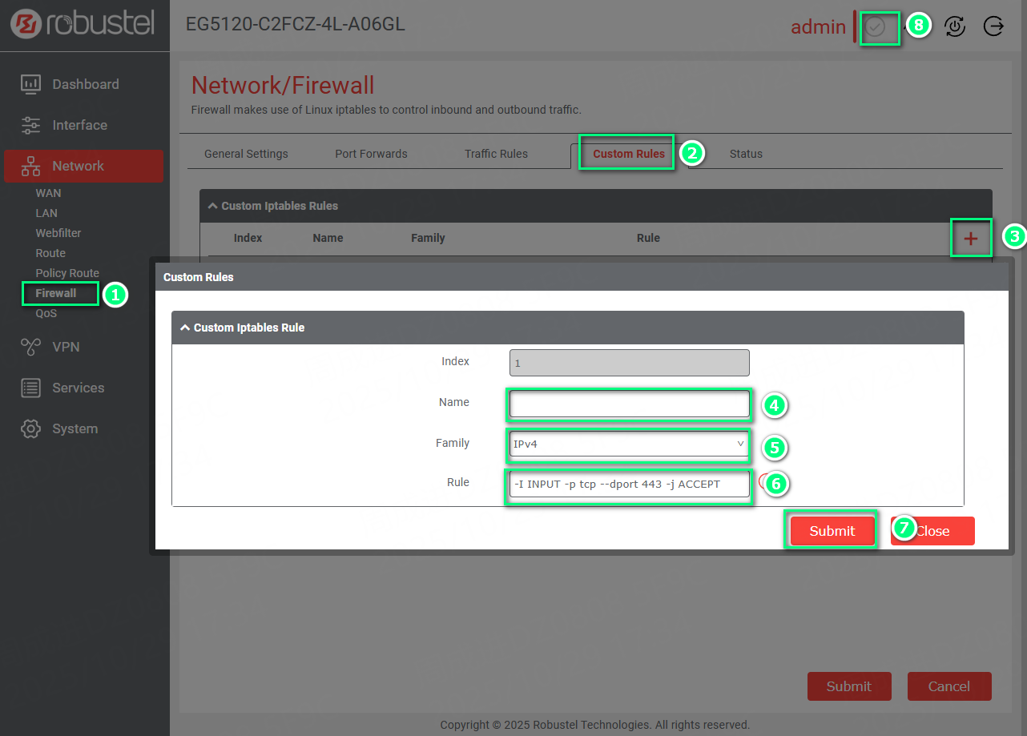Click the Services list icon
1027x736 pixels.
30,388
